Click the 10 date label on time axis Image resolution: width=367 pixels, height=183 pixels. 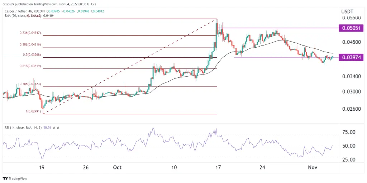click(174, 168)
